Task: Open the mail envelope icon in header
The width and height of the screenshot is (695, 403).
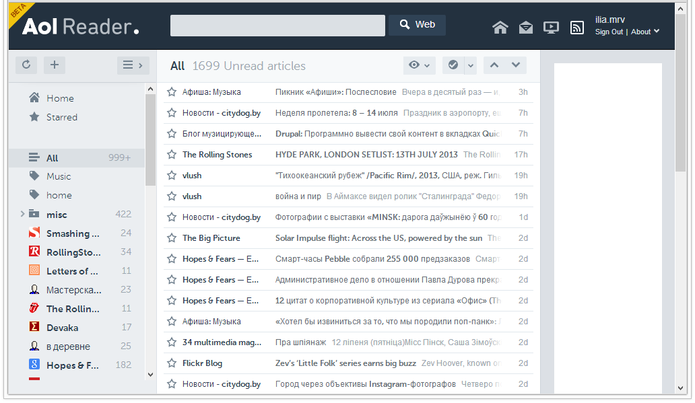Action: coord(526,28)
